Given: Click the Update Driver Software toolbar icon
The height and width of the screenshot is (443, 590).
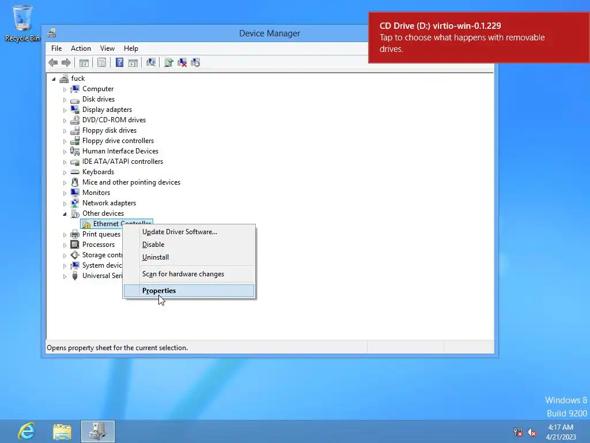Looking at the screenshot, I should click(169, 62).
